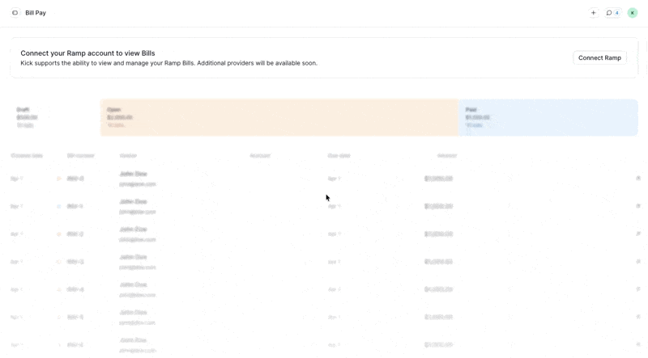The image size is (648, 358).
Task: Sort by the Created date column header
Action: click(27, 155)
